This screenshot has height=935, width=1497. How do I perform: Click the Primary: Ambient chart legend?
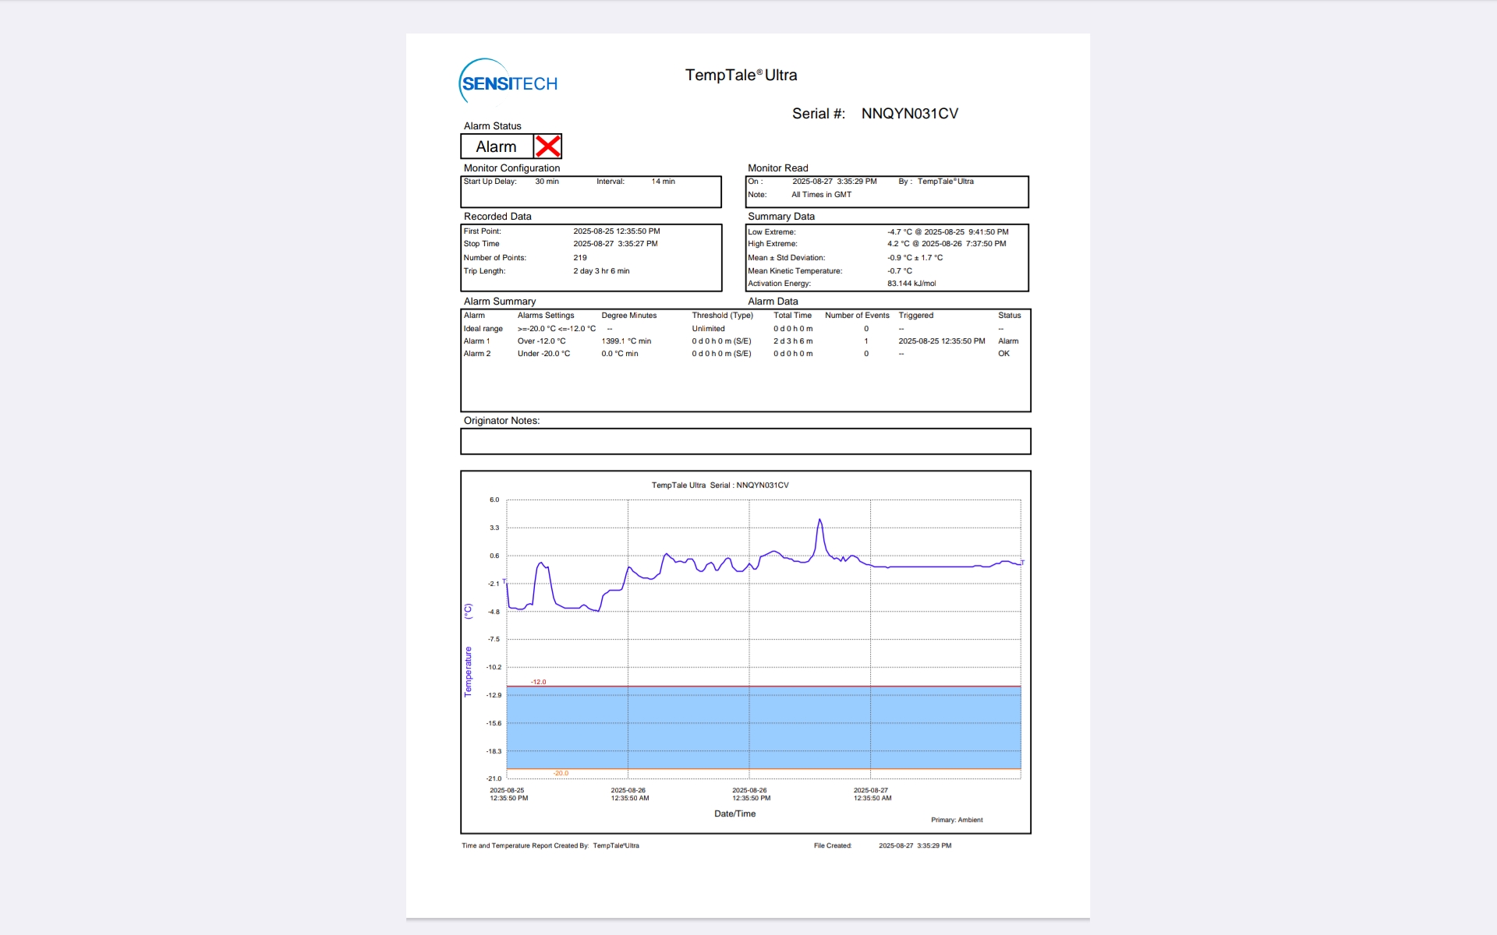coord(956,820)
